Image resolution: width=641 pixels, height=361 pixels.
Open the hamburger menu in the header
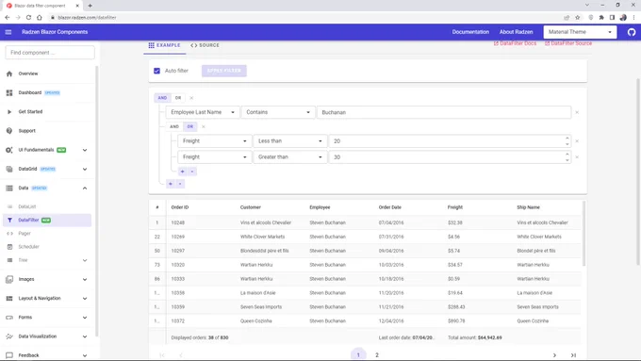click(x=8, y=32)
